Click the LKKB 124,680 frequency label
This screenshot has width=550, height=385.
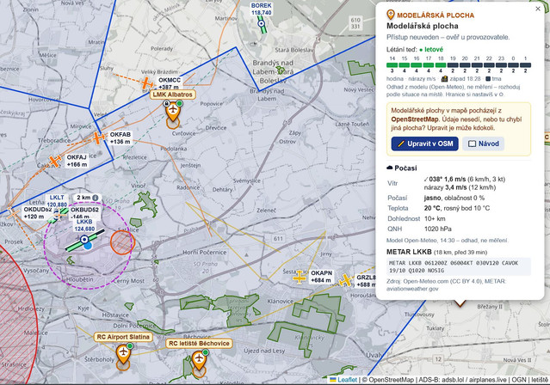point(84,225)
